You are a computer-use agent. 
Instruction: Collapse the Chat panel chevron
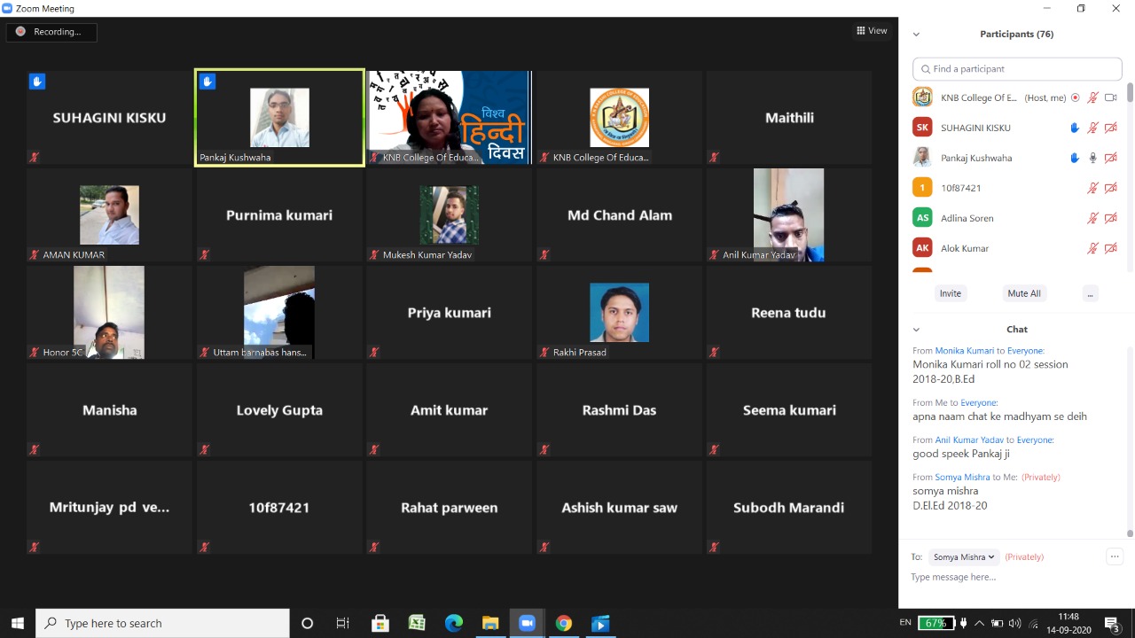916,330
